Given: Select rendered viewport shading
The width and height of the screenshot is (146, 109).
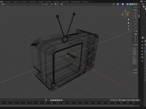Looking at the screenshot, I should click(136, 4).
